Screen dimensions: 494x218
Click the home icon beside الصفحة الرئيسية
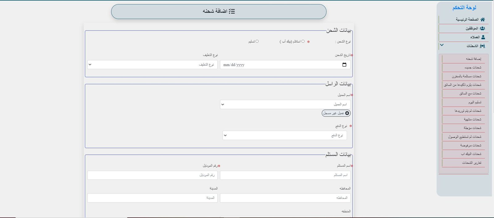pos(483,19)
